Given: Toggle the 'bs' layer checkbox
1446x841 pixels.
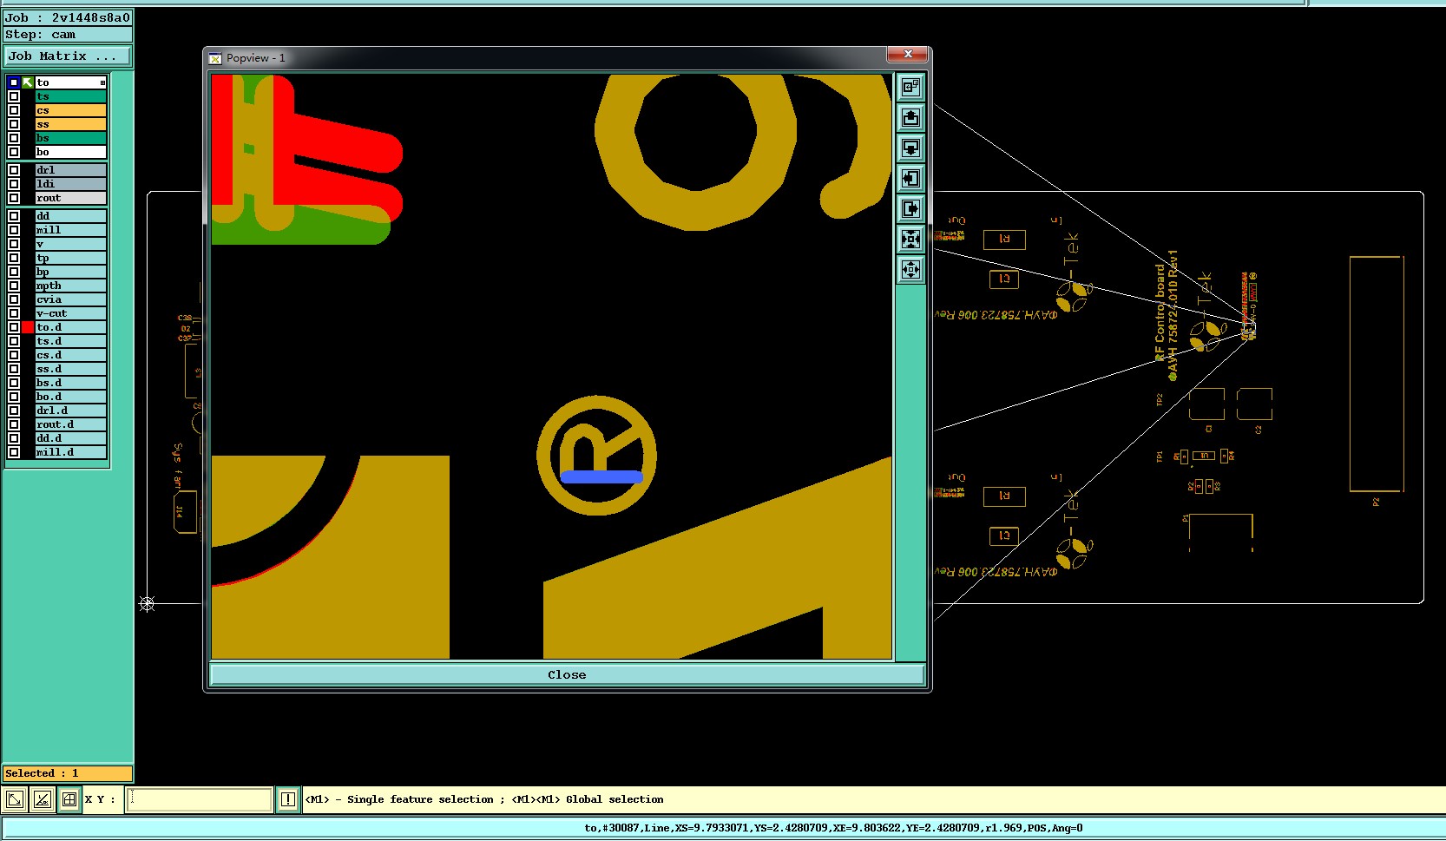Looking at the screenshot, I should pyautogui.click(x=14, y=138).
